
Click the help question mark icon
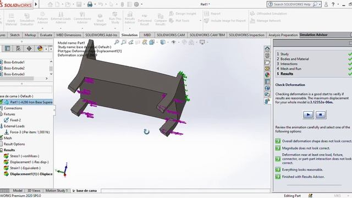(333, 4)
